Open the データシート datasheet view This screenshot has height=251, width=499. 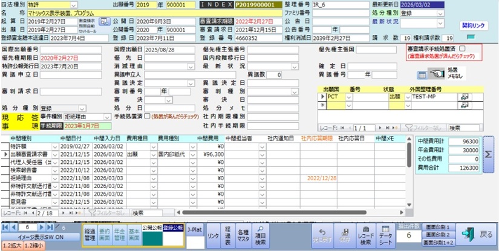pos(385,236)
